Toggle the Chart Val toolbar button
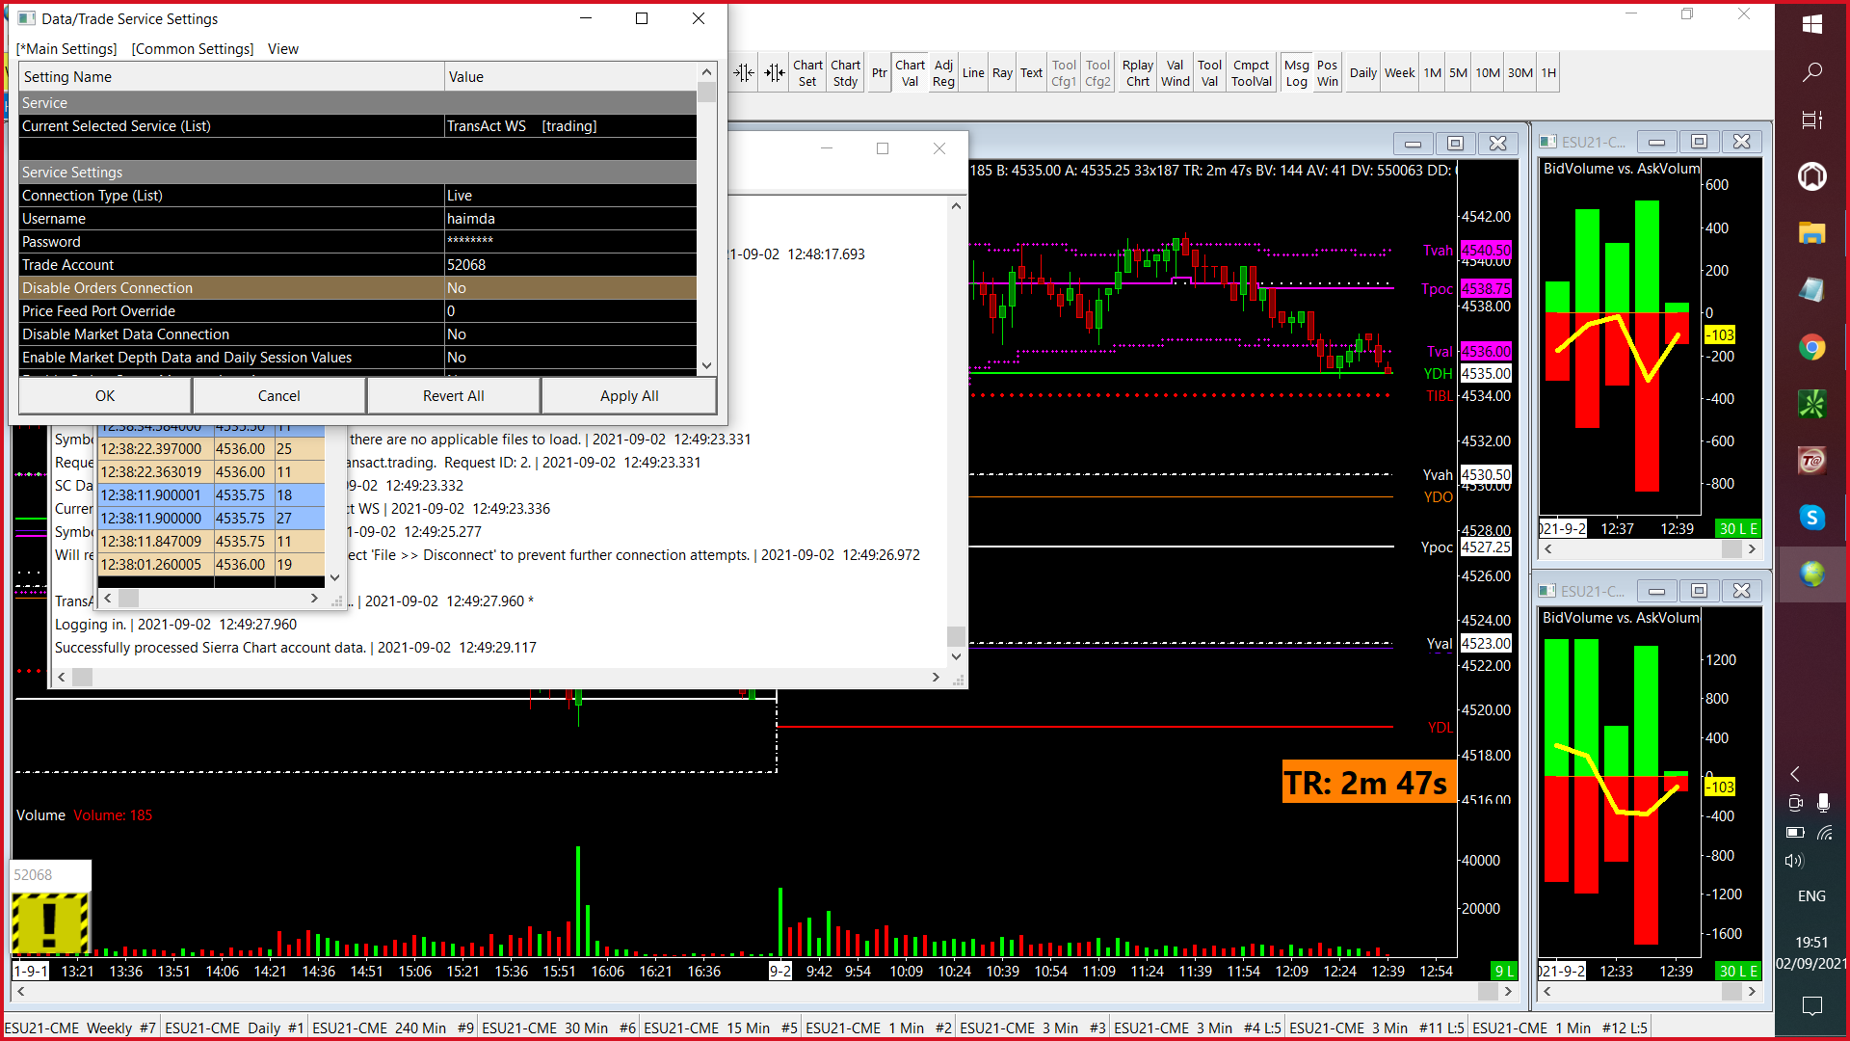 [x=910, y=73]
